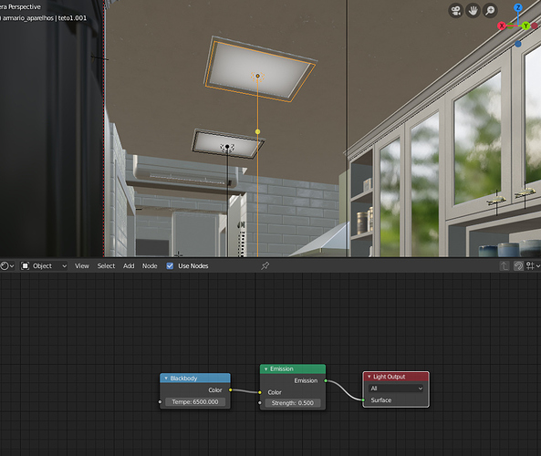Click the parent node tree arrow icon

coord(505,266)
